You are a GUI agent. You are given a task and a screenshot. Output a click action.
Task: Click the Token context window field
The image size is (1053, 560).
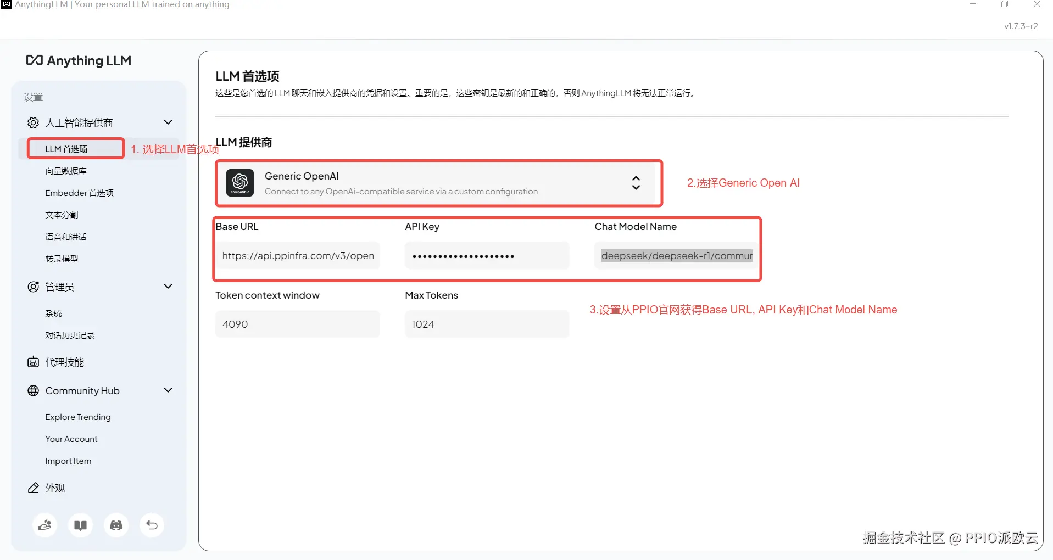point(298,324)
